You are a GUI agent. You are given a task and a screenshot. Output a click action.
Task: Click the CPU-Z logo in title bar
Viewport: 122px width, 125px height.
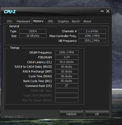point(10,12)
